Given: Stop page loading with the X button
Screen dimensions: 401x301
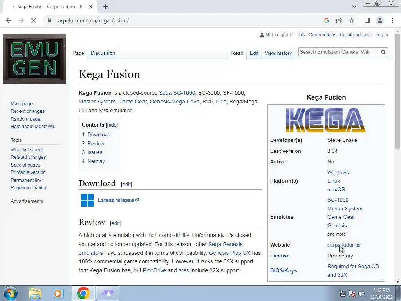Looking at the screenshot, I should pos(34,20).
